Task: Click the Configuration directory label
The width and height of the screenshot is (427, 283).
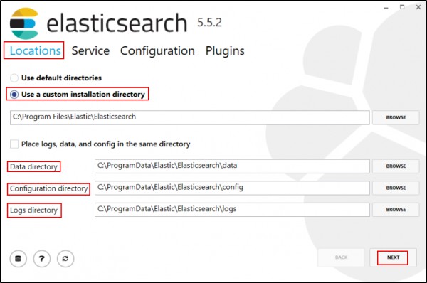Action: (x=48, y=188)
